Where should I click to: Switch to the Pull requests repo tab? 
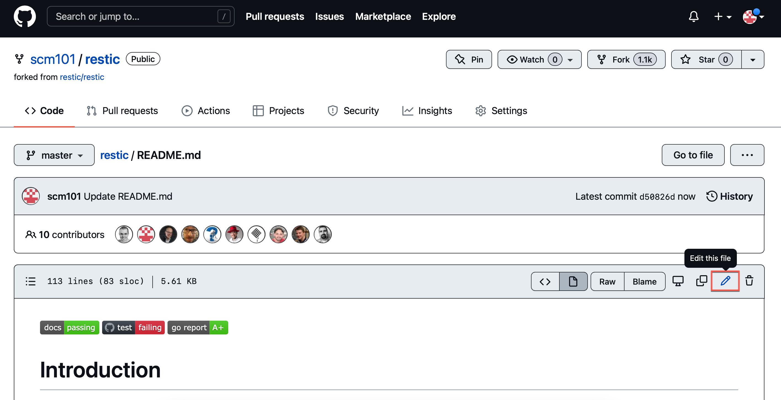pos(122,111)
